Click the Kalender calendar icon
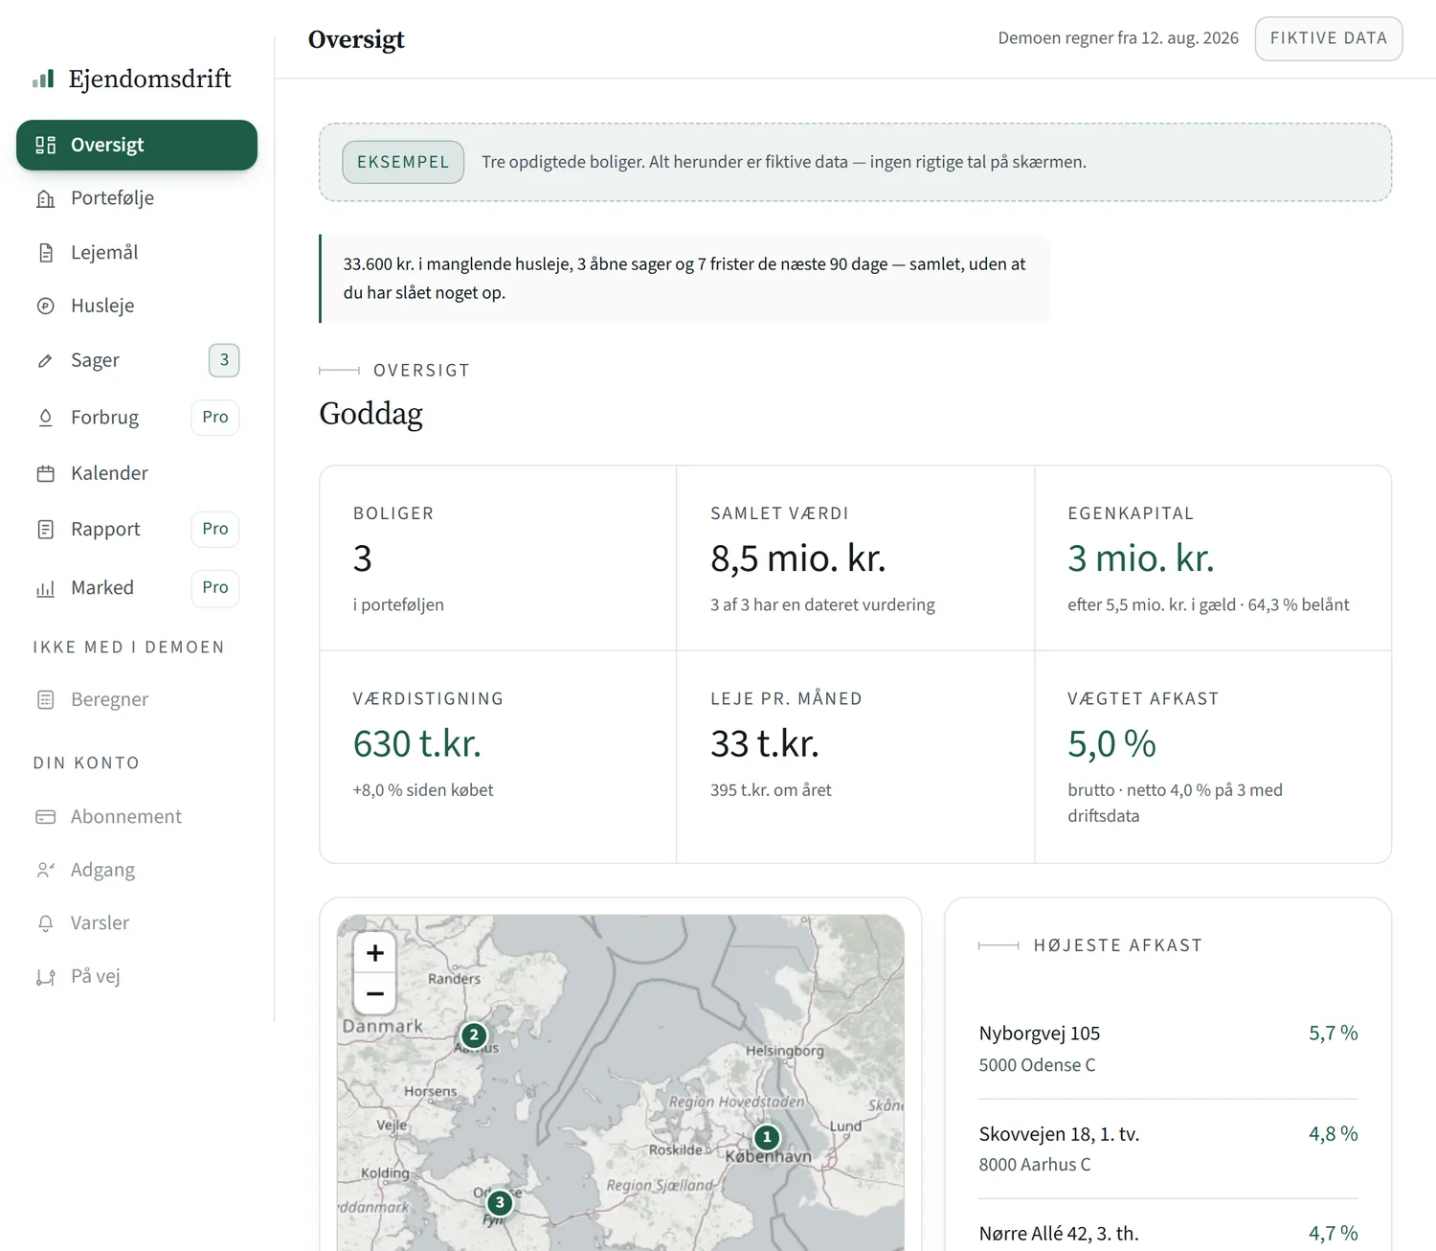Viewport: 1436px width, 1251px height. [45, 473]
